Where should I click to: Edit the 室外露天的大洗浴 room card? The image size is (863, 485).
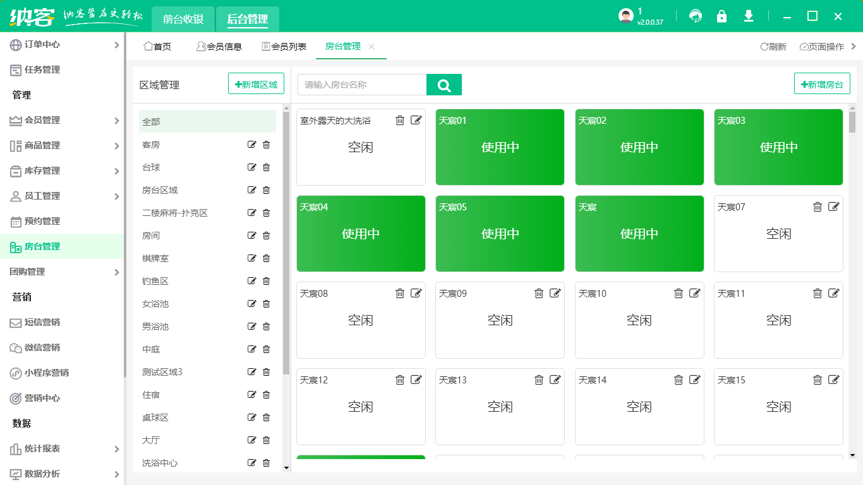(416, 121)
